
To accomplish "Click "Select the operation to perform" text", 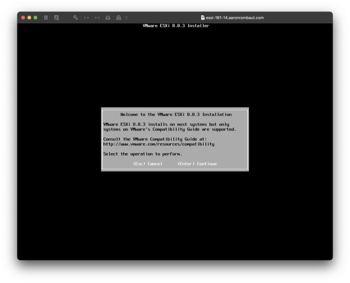I will 143,154.
